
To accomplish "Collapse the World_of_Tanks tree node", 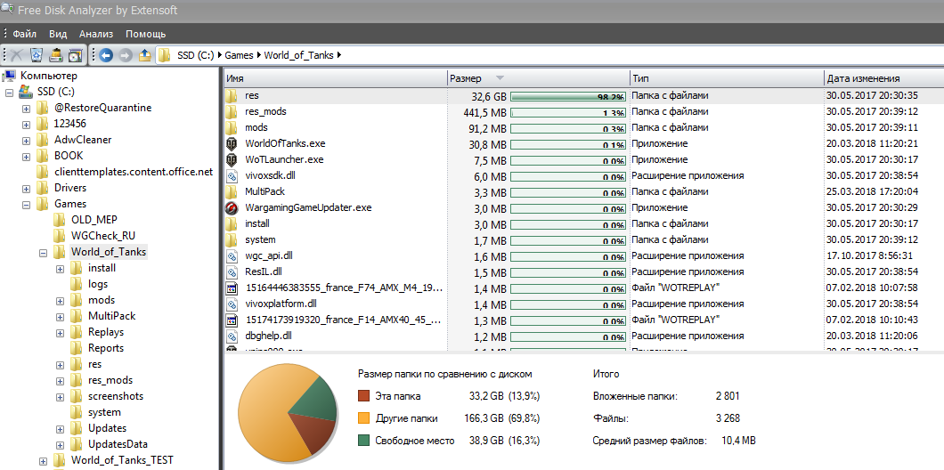I will click(x=43, y=252).
